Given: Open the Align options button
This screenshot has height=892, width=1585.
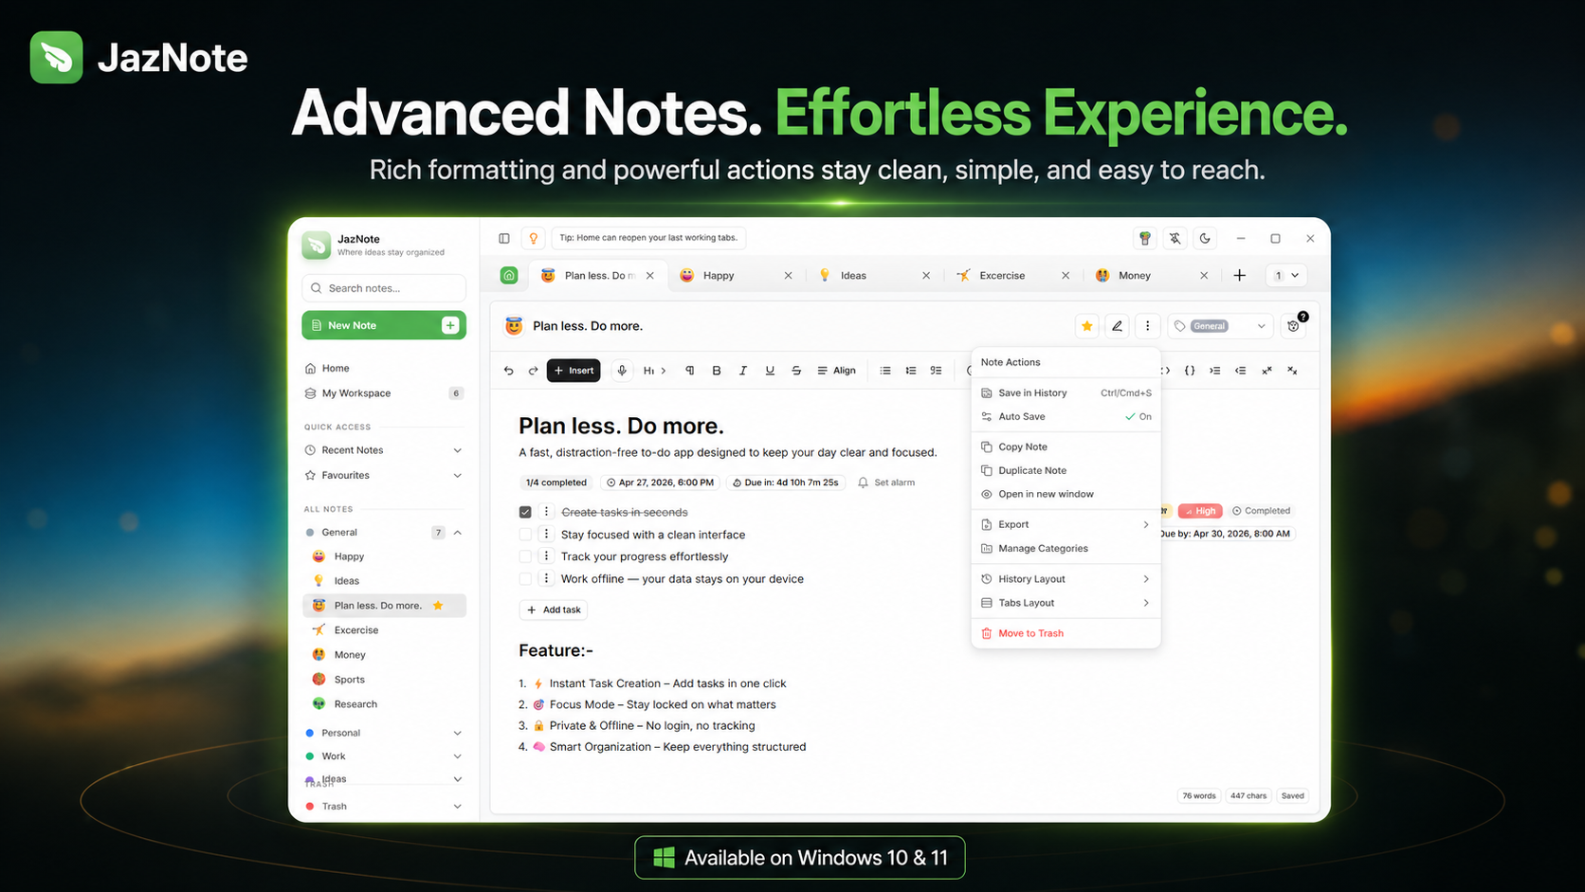Looking at the screenshot, I should click(836, 371).
